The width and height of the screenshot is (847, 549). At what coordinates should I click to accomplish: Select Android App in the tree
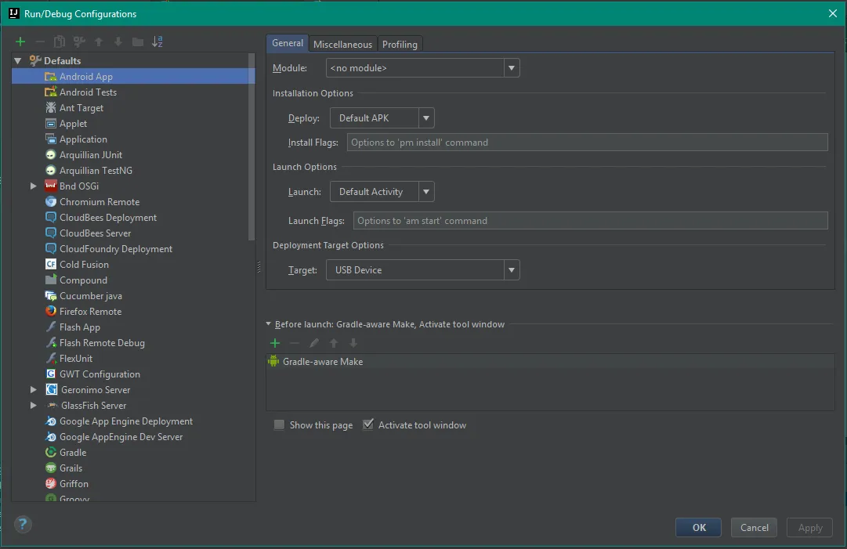click(133, 76)
